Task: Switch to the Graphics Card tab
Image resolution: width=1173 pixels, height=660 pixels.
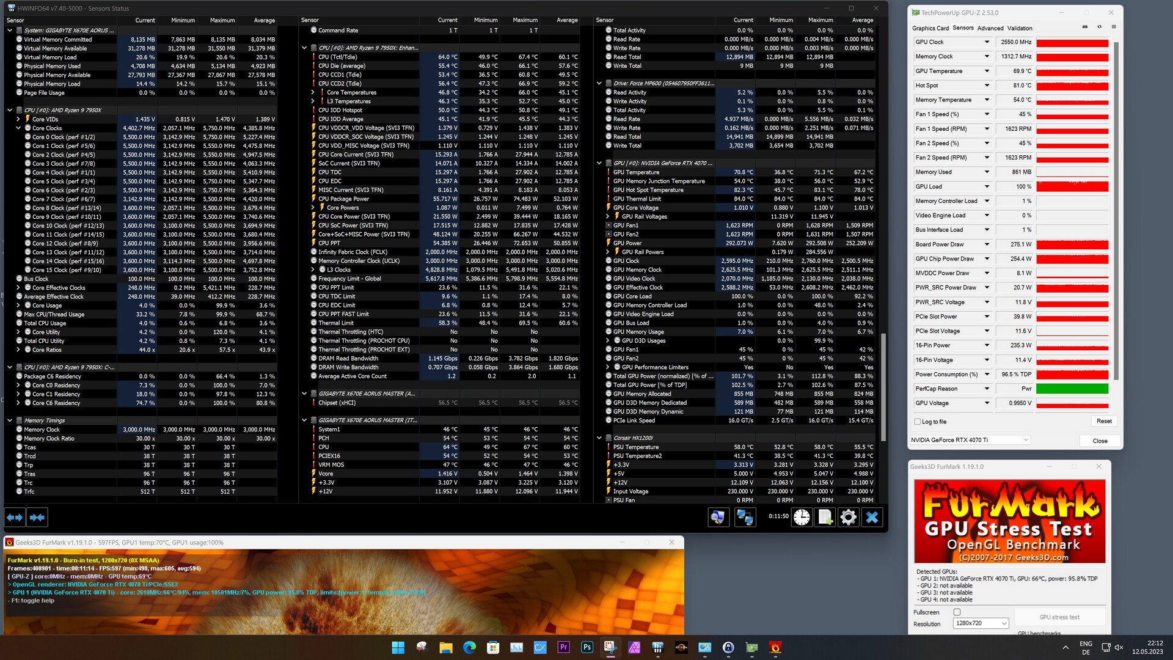Action: (x=930, y=28)
